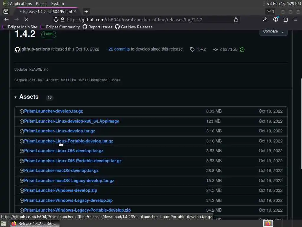Open the Applications menu
Screen dimensions: 302x227
[21, 4]
